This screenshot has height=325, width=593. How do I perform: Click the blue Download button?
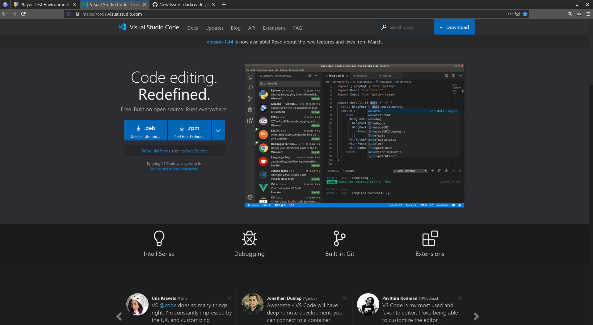[454, 27]
